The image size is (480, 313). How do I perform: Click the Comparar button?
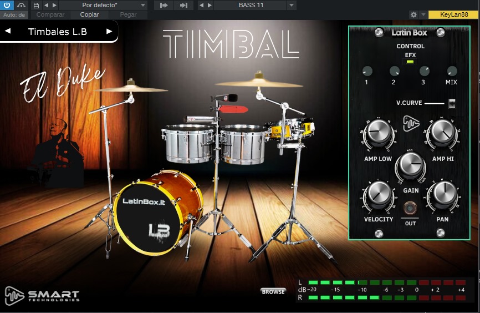[x=50, y=15]
